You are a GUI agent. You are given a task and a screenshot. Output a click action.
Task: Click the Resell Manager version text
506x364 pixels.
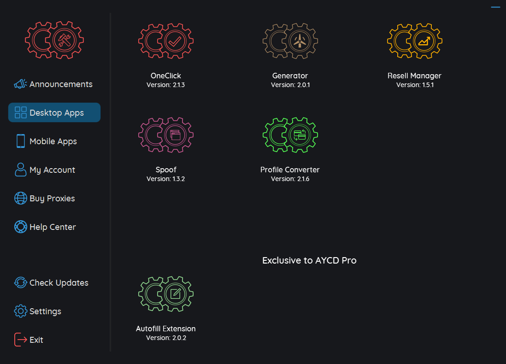click(415, 85)
